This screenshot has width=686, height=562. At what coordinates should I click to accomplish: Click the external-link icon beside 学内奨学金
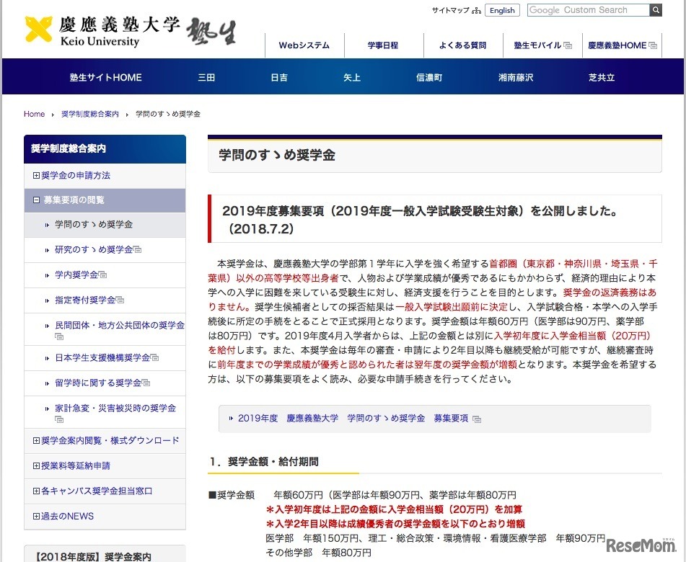coord(105,275)
